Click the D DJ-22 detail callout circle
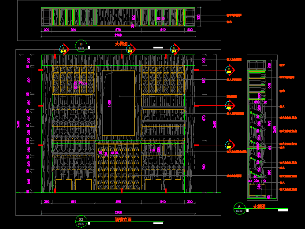Image resolution: width=305 pixels, height=229 pixels. coord(81,46)
